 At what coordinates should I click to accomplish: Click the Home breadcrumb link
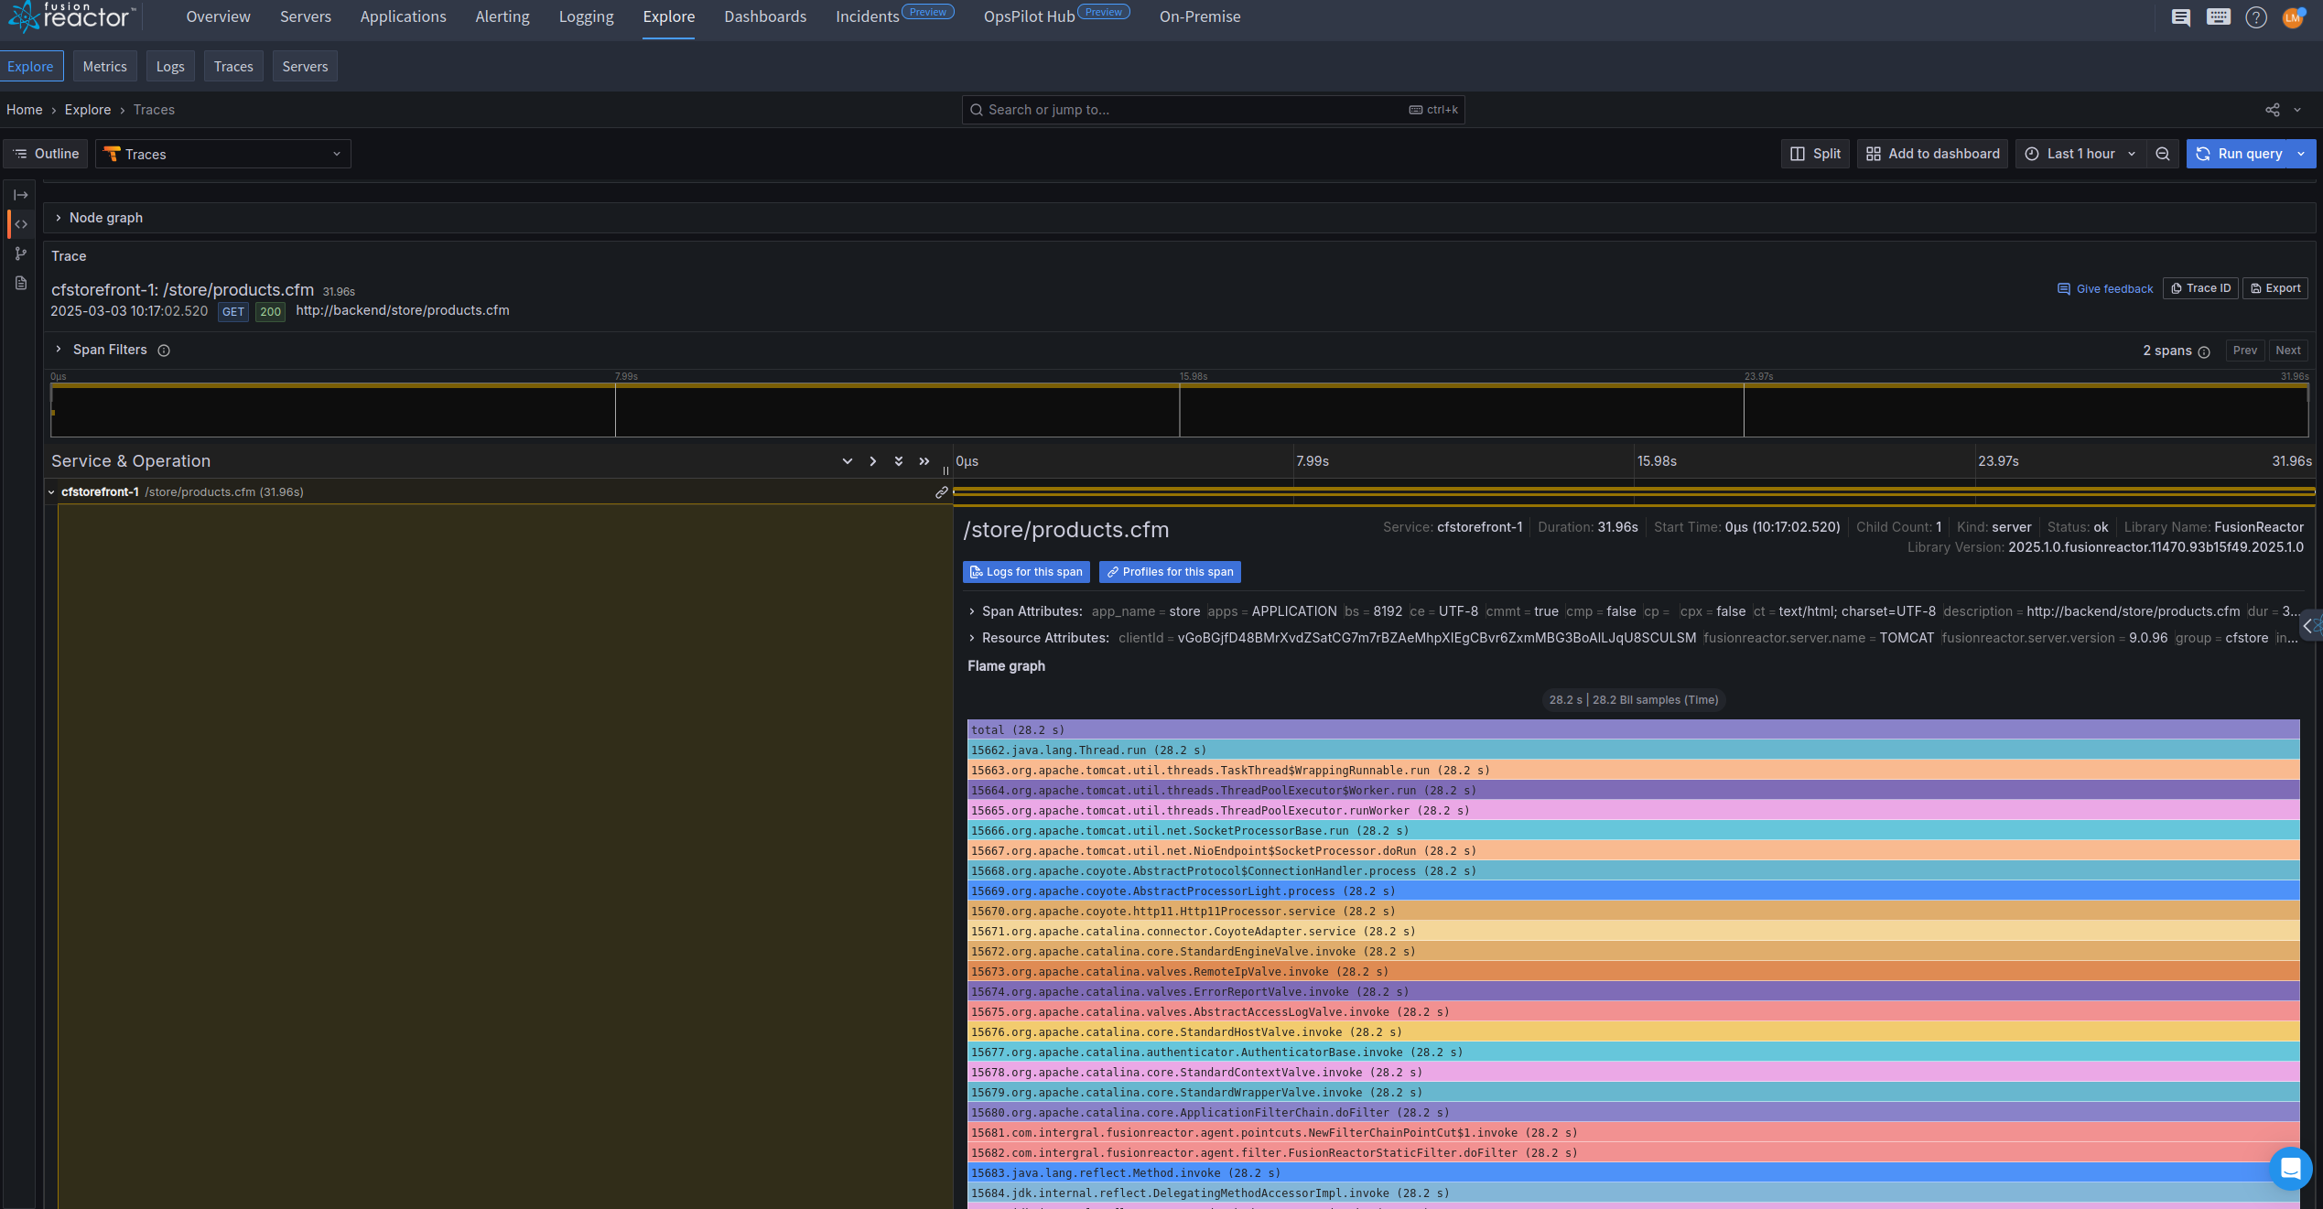(x=25, y=110)
